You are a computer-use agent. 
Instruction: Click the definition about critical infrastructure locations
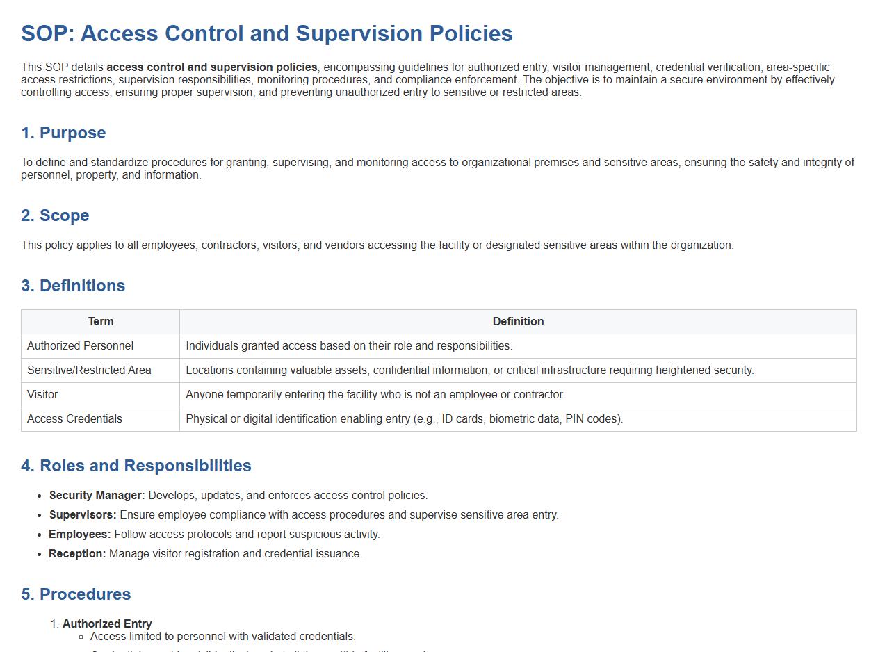click(469, 370)
